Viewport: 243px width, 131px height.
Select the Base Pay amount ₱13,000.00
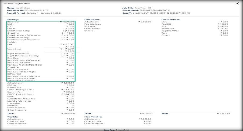tap(68, 22)
